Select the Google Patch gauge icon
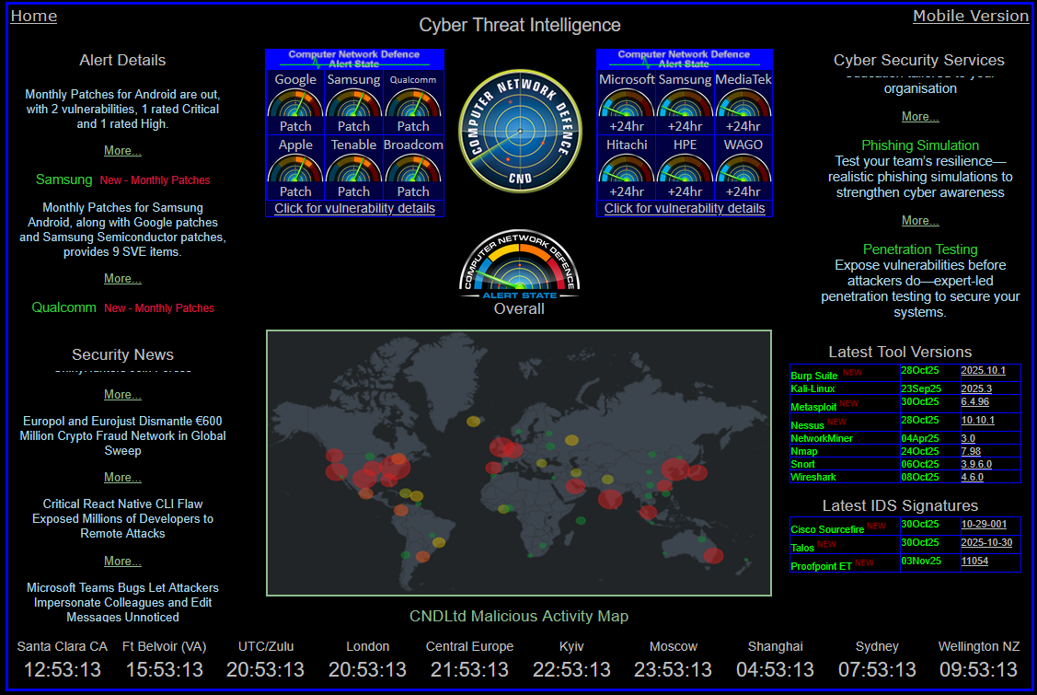1037x695 pixels. pyautogui.click(x=294, y=101)
